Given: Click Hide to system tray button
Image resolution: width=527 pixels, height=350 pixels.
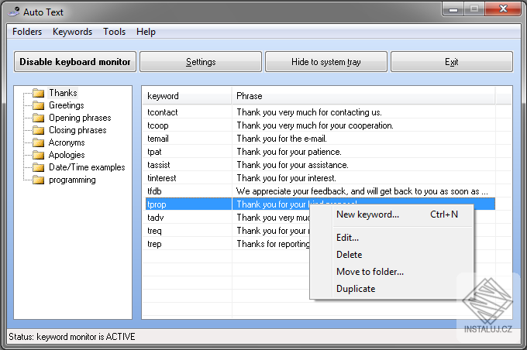Looking at the screenshot, I should click(326, 62).
